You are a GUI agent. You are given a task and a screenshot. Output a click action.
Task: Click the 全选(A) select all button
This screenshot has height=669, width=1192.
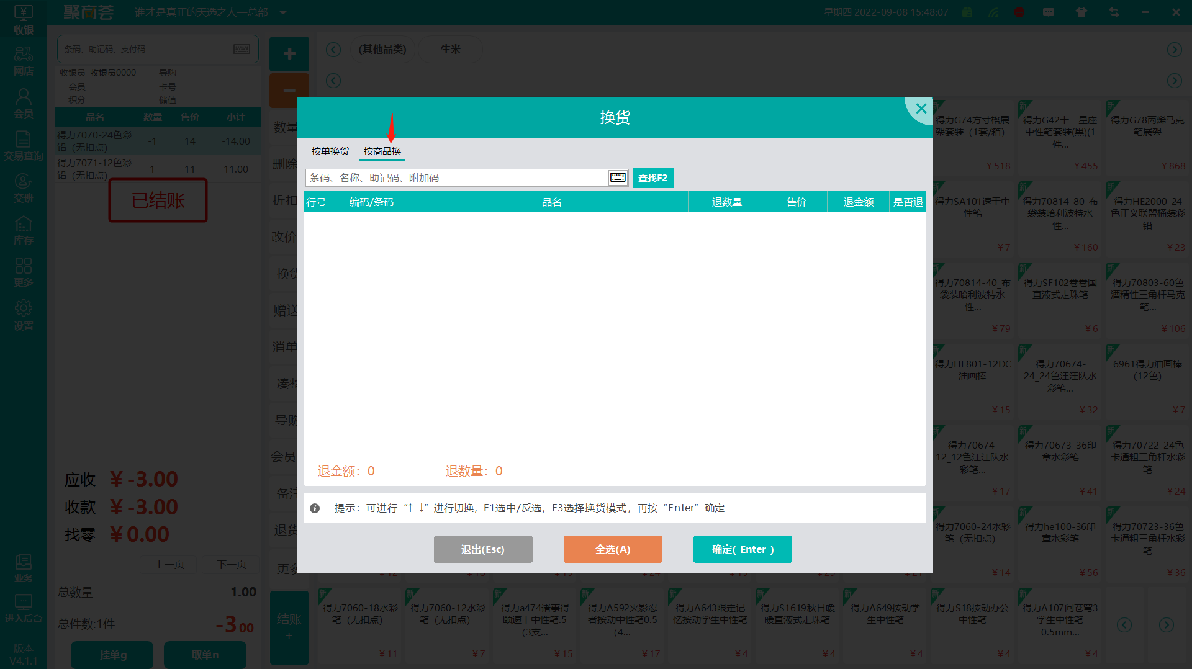point(613,549)
